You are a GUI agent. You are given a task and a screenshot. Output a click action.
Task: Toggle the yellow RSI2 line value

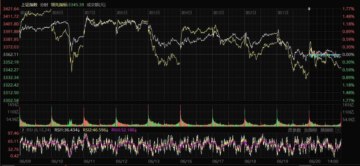pos(95,130)
